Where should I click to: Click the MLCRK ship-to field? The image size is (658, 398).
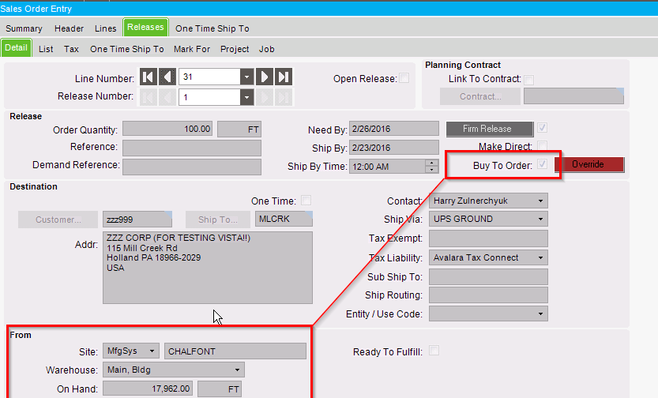click(284, 219)
